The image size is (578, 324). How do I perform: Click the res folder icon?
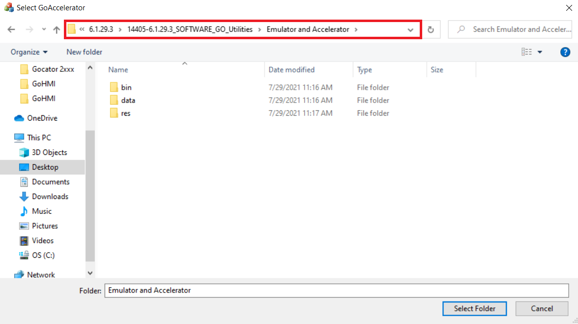tap(114, 113)
